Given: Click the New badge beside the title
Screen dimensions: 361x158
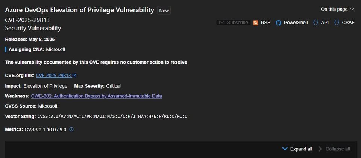Looking at the screenshot, I should click(x=164, y=11).
